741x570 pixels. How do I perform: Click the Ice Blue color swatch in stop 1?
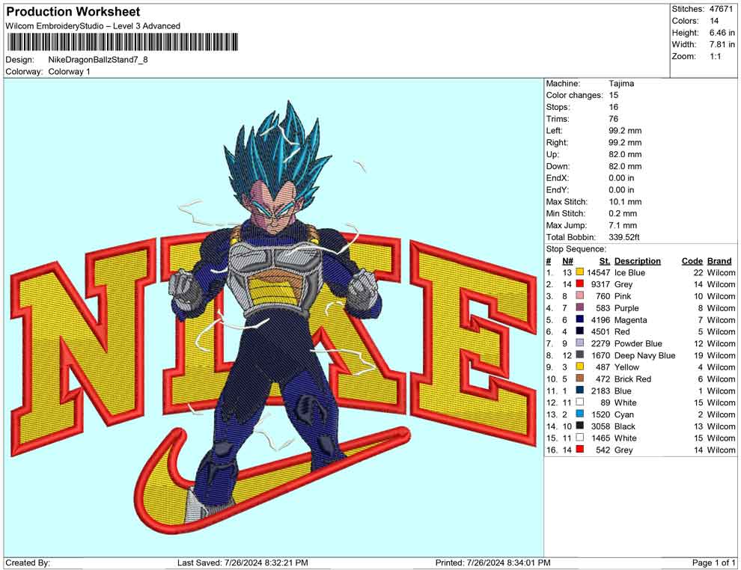pyautogui.click(x=580, y=272)
